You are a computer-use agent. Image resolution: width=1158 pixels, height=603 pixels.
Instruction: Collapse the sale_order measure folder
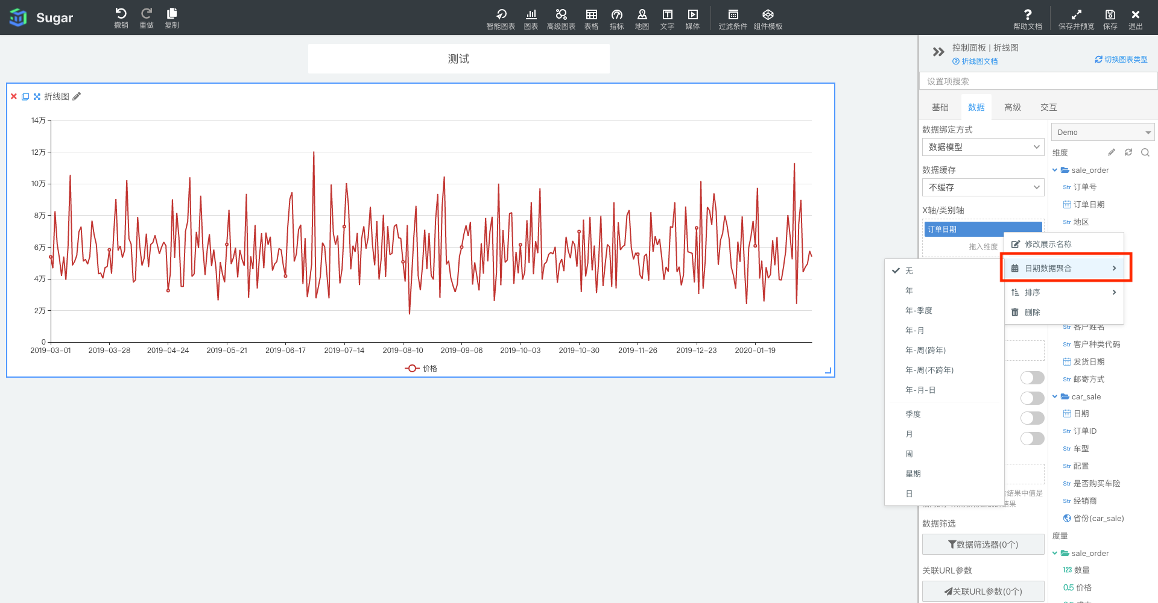(x=1054, y=553)
